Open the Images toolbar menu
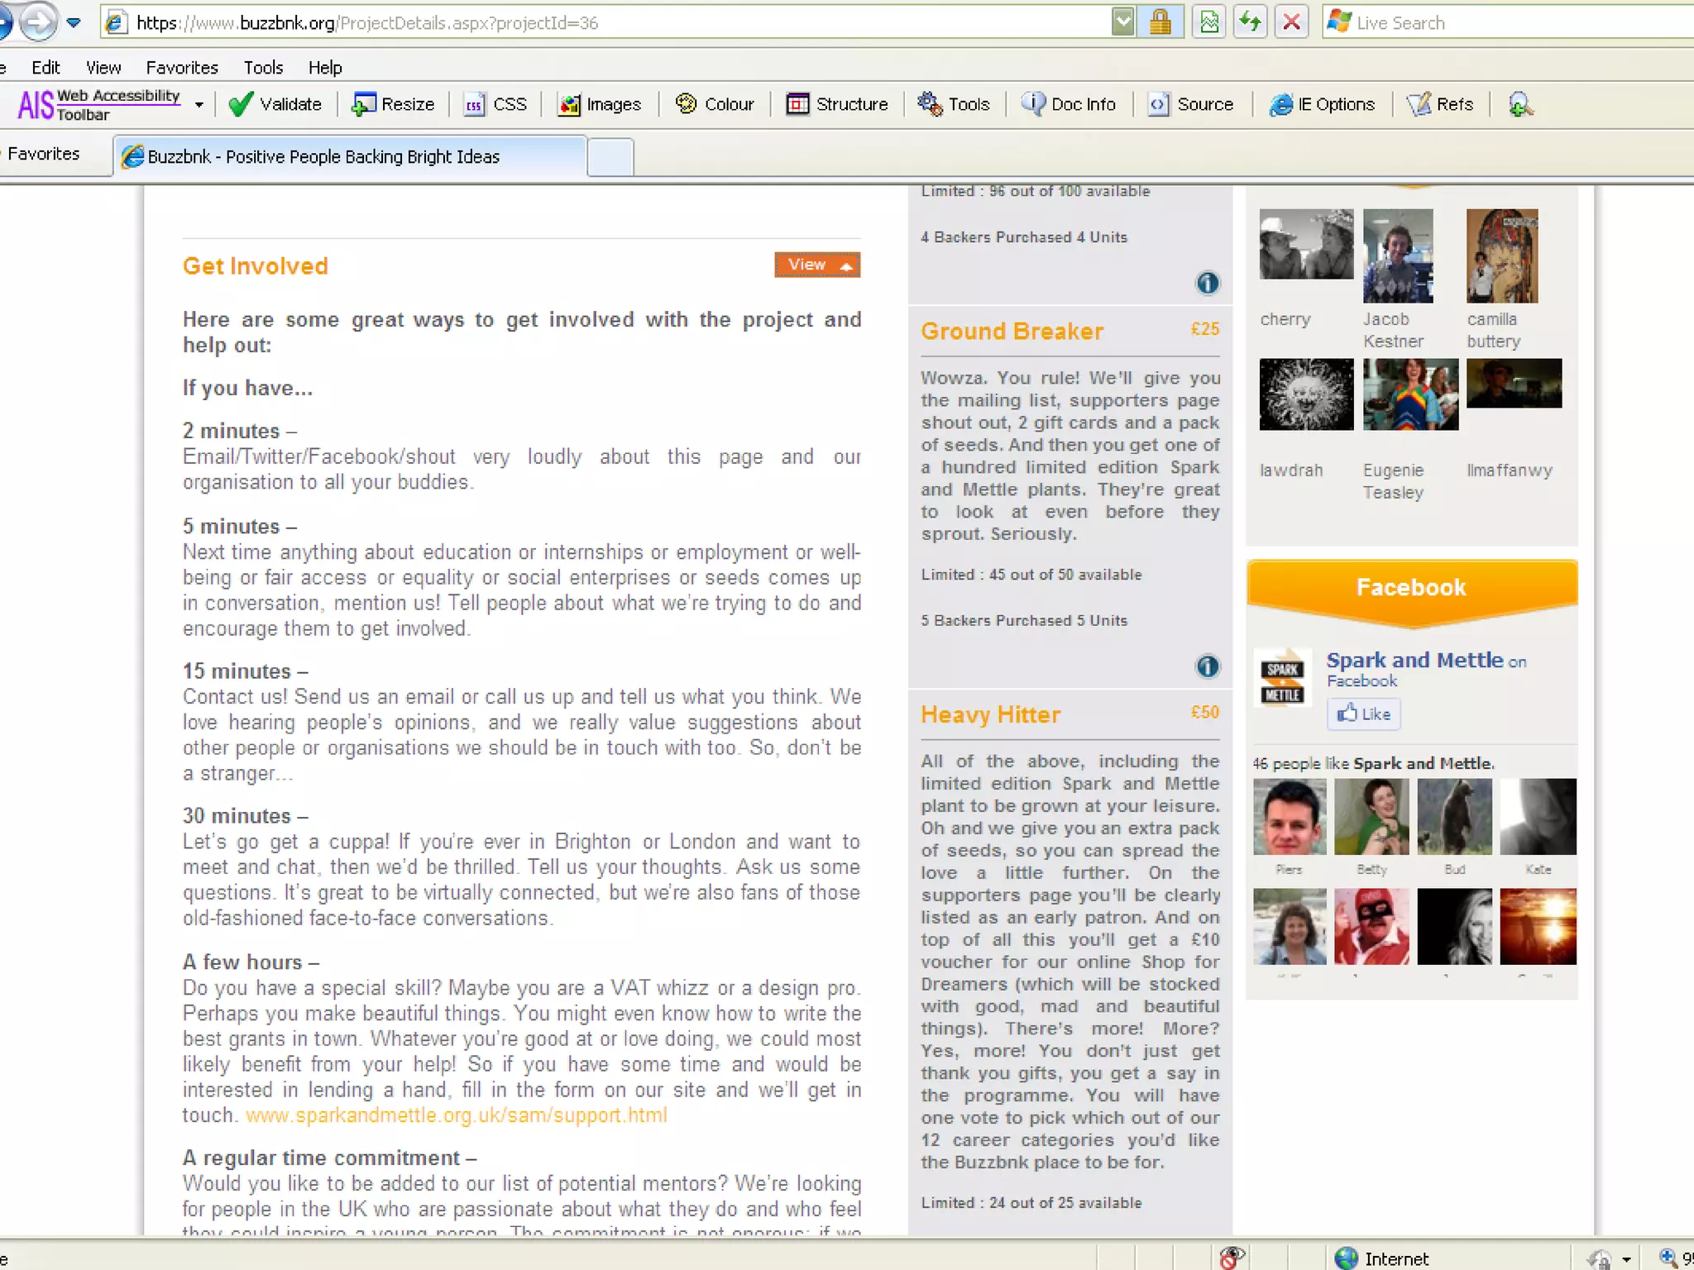Image resolution: width=1694 pixels, height=1270 pixels. [x=600, y=104]
